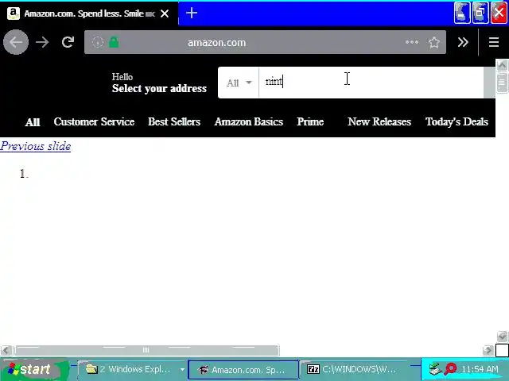Click the red magnifier tray icon

451,369
